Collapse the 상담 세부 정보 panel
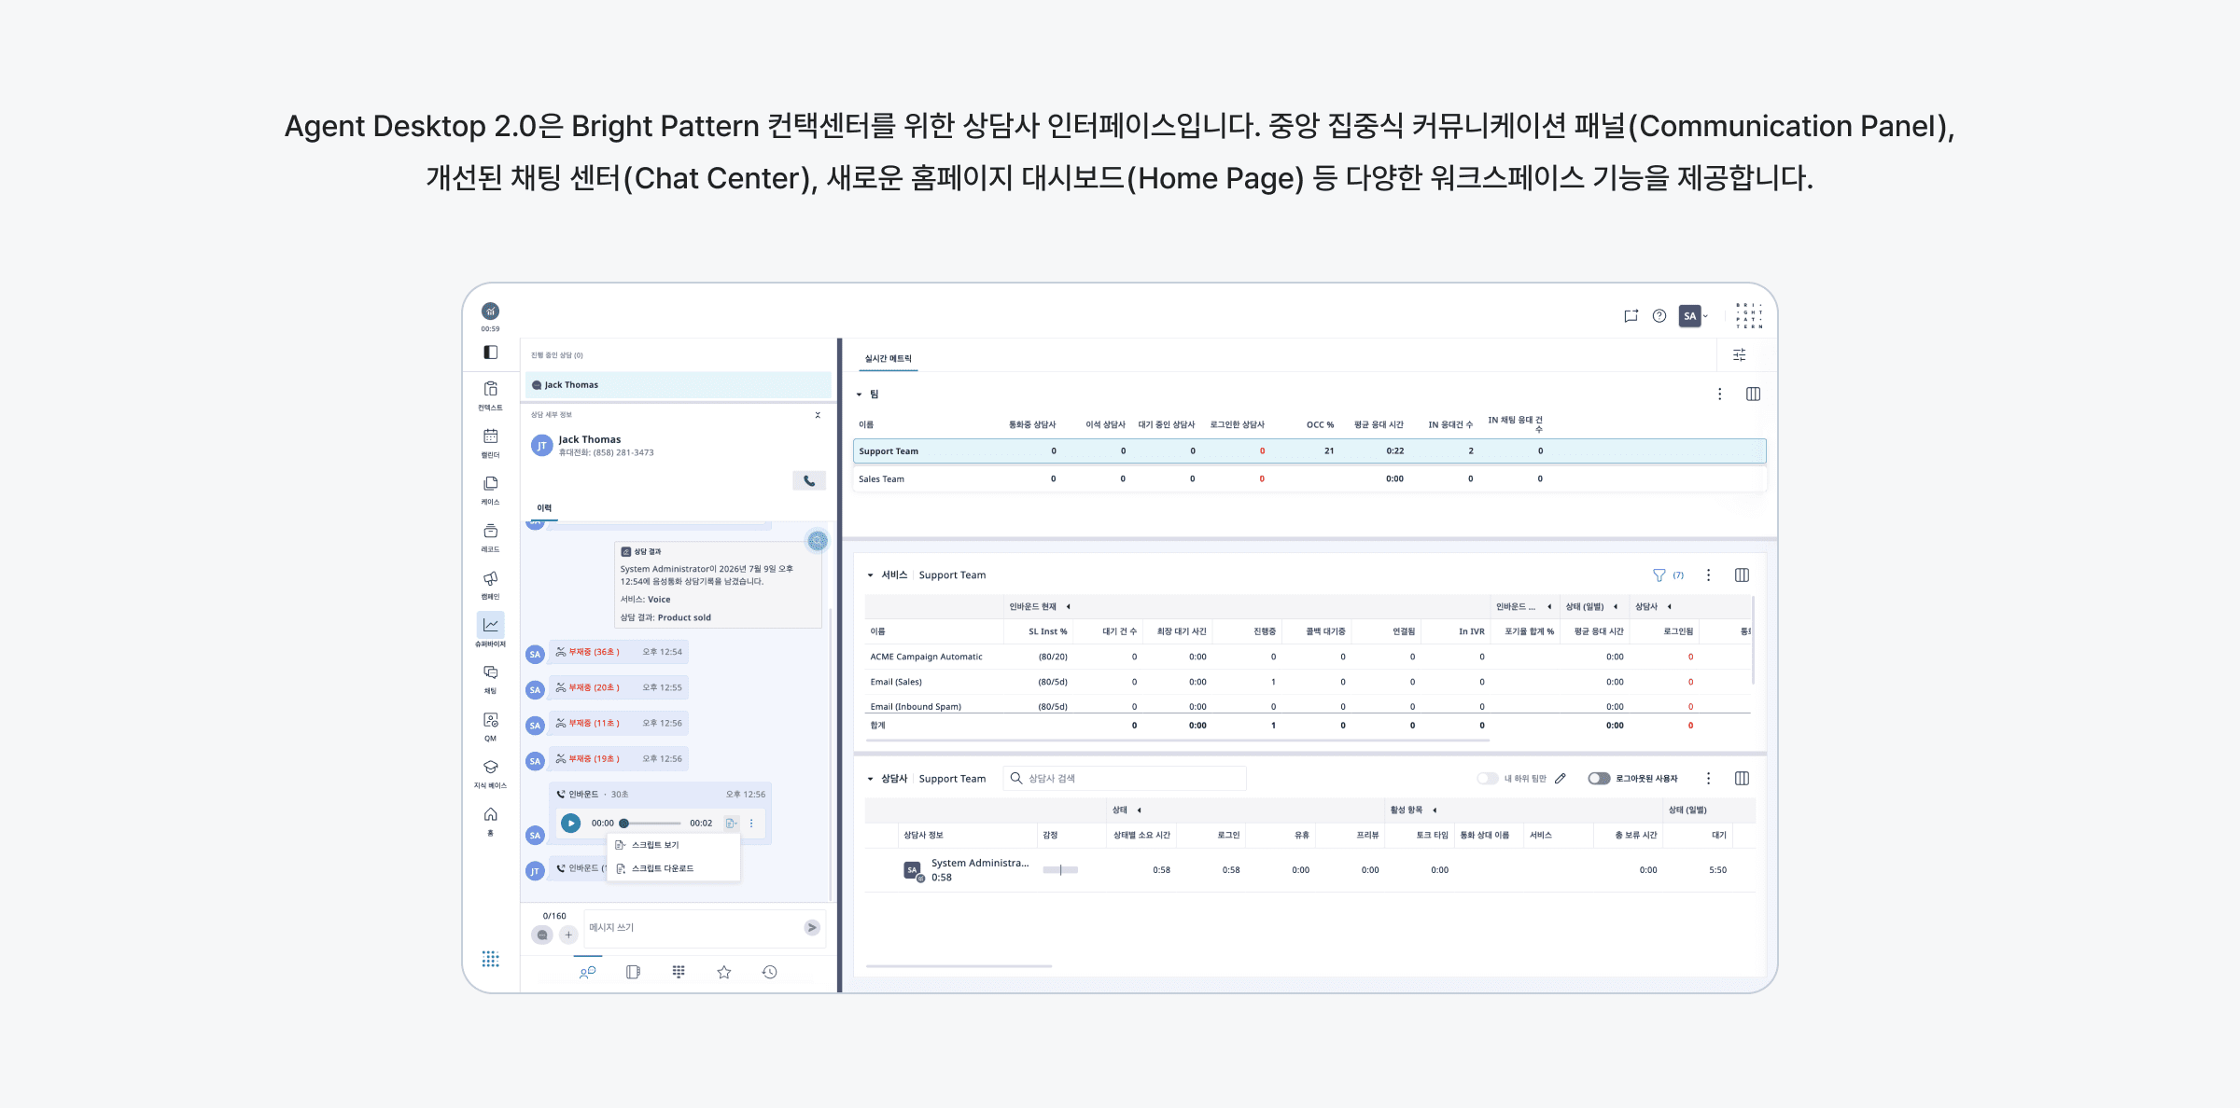 (818, 415)
